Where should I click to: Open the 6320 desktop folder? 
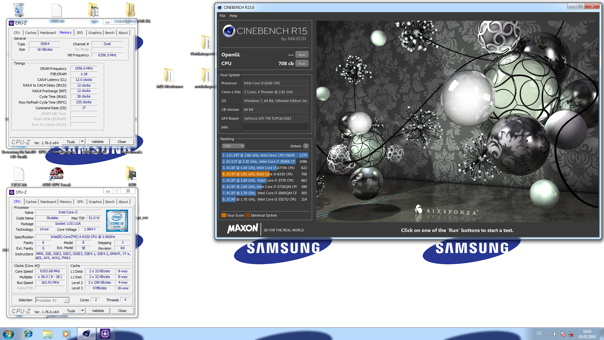coord(132,176)
